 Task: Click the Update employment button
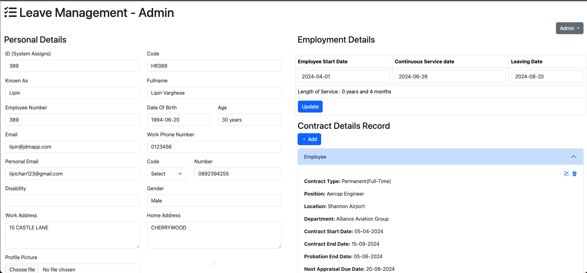pos(310,107)
